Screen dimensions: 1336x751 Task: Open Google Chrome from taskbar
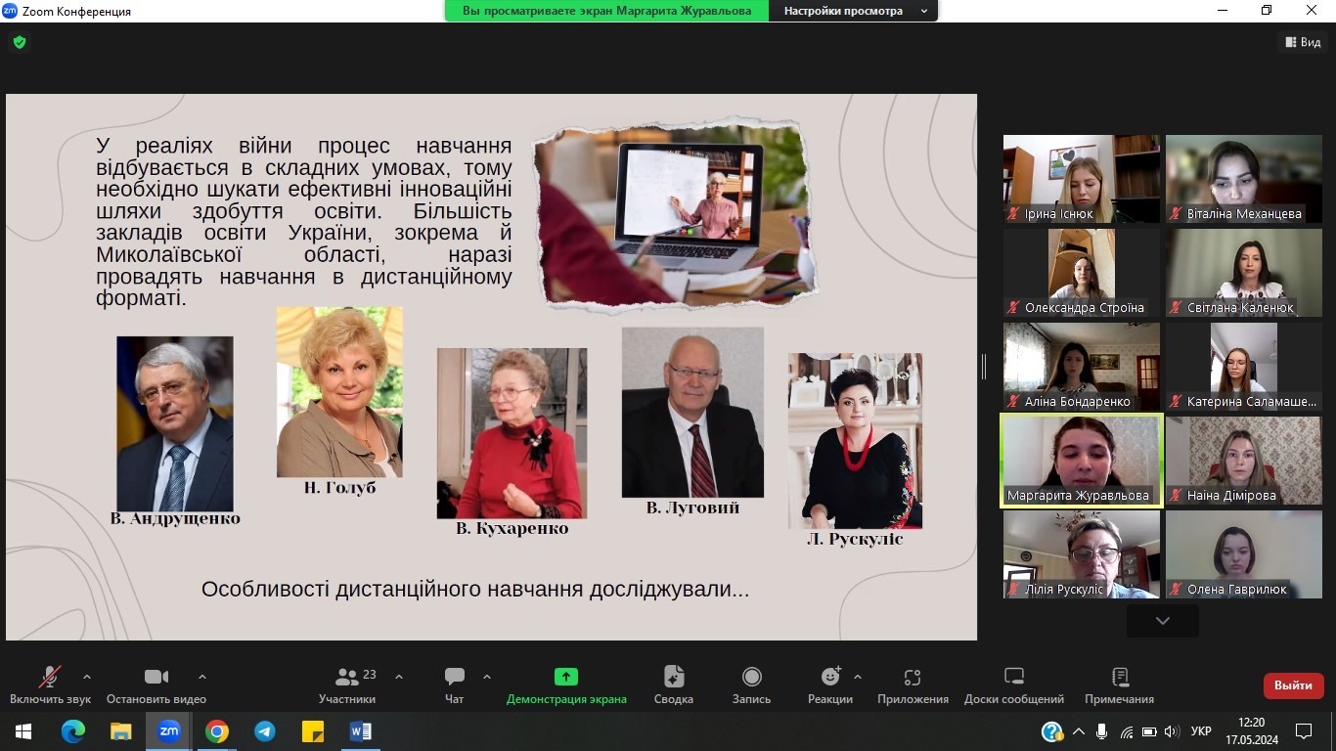coord(216,731)
